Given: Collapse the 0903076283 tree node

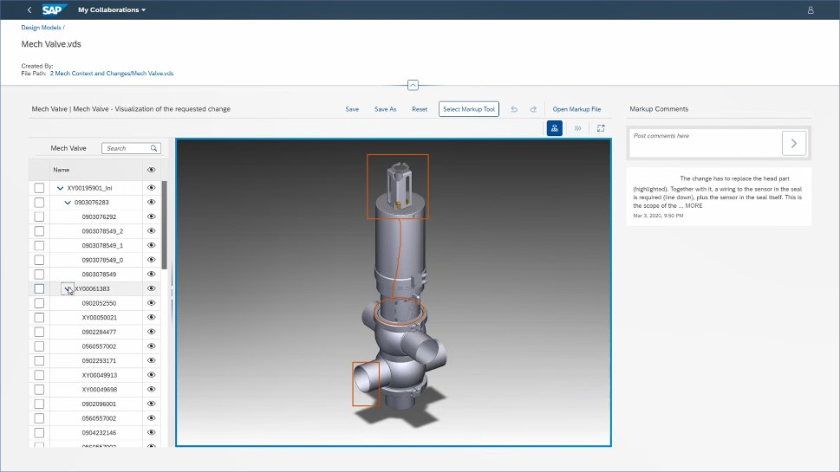Looking at the screenshot, I should (x=68, y=202).
